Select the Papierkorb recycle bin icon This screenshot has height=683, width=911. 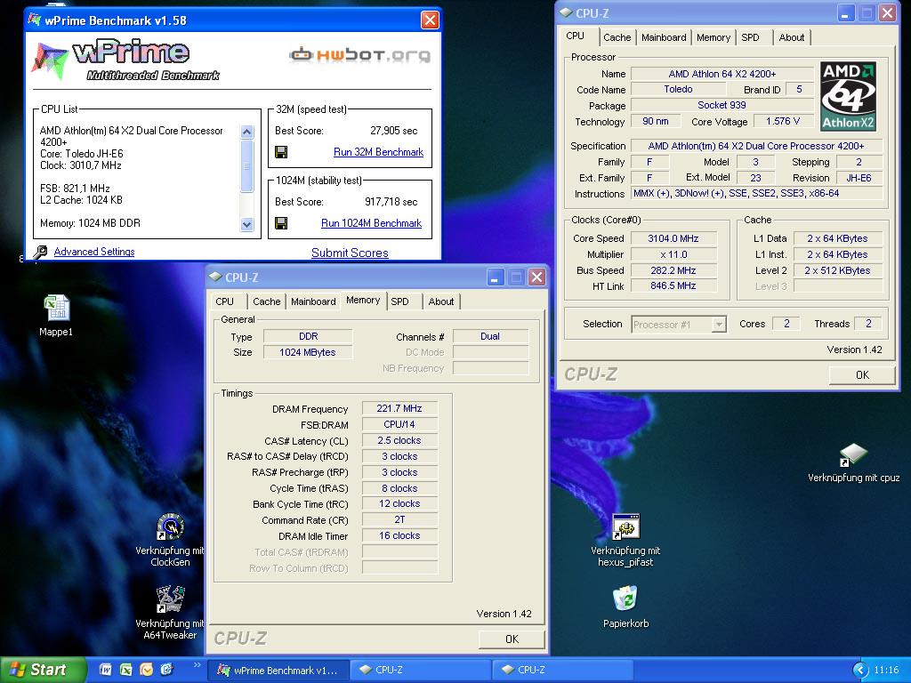pyautogui.click(x=625, y=599)
